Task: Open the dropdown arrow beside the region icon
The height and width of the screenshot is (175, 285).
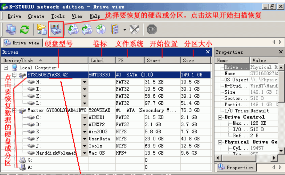Action: [125, 30]
